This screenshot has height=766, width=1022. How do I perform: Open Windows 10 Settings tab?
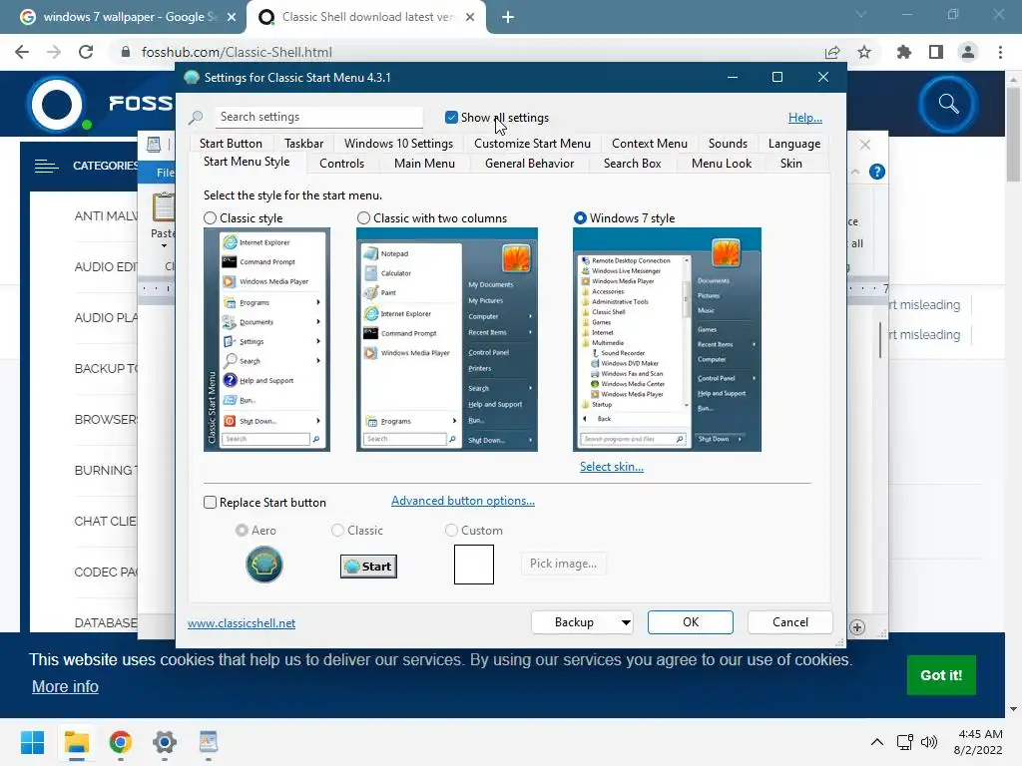click(x=398, y=144)
